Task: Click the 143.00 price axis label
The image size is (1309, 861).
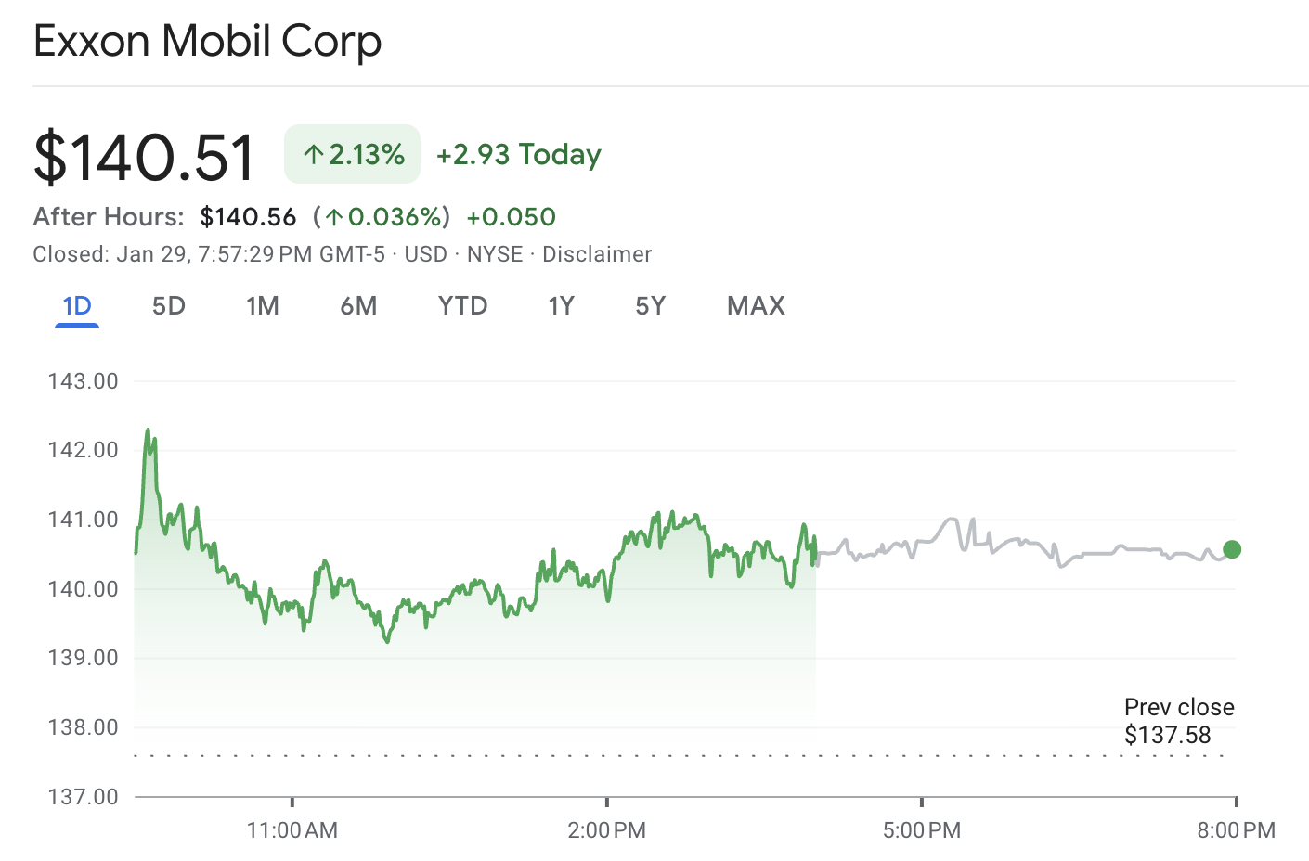Action: 84,380
